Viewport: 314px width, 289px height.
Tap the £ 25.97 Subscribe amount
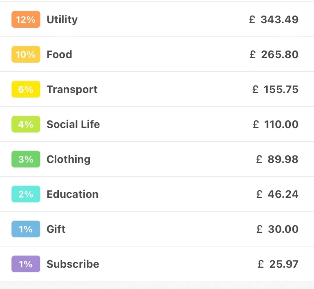[278, 264]
